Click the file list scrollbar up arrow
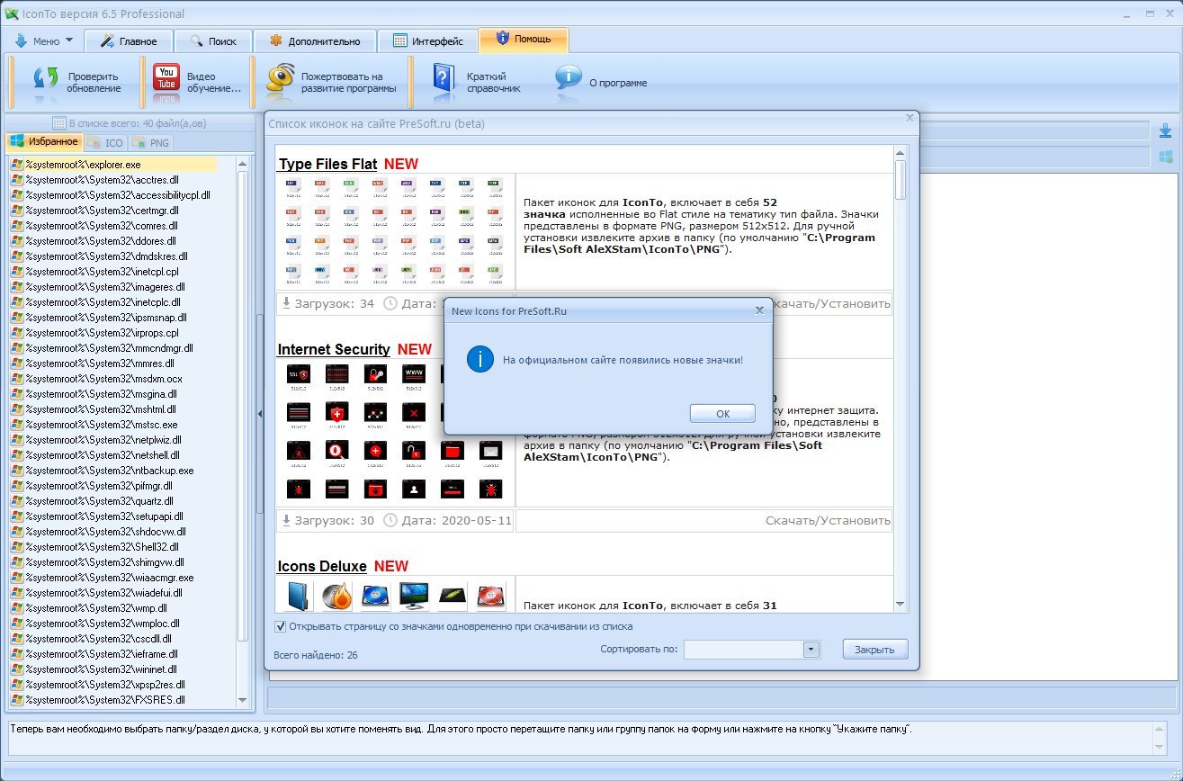 243,164
